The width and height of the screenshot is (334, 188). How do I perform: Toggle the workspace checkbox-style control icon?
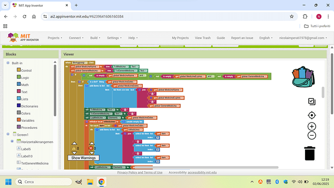coord(312,101)
